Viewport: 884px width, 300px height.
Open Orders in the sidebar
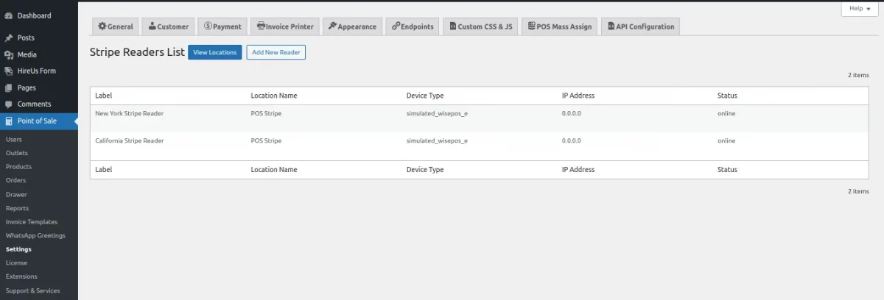tap(15, 180)
